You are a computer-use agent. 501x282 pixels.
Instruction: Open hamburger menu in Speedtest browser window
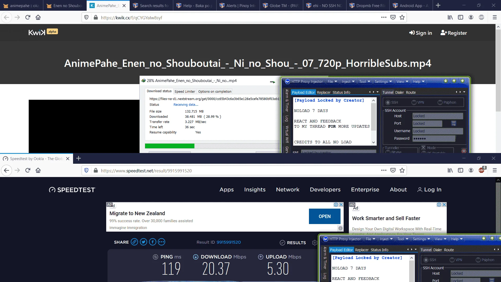tap(494, 170)
